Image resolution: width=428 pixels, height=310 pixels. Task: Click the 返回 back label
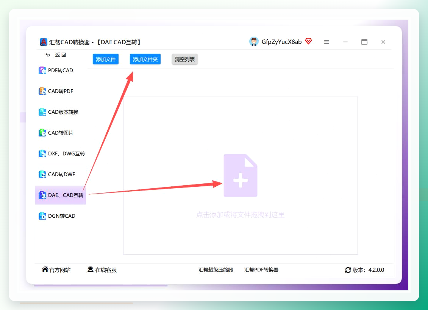coord(61,55)
